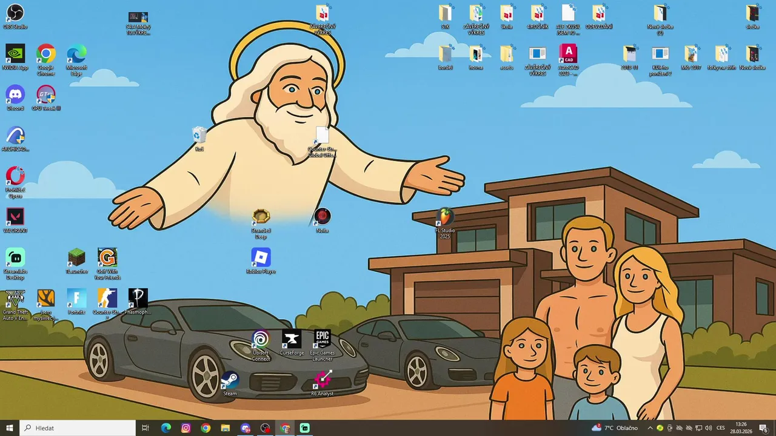Select the 'složka' folder in the corner
The height and width of the screenshot is (436, 776).
[x=752, y=17]
